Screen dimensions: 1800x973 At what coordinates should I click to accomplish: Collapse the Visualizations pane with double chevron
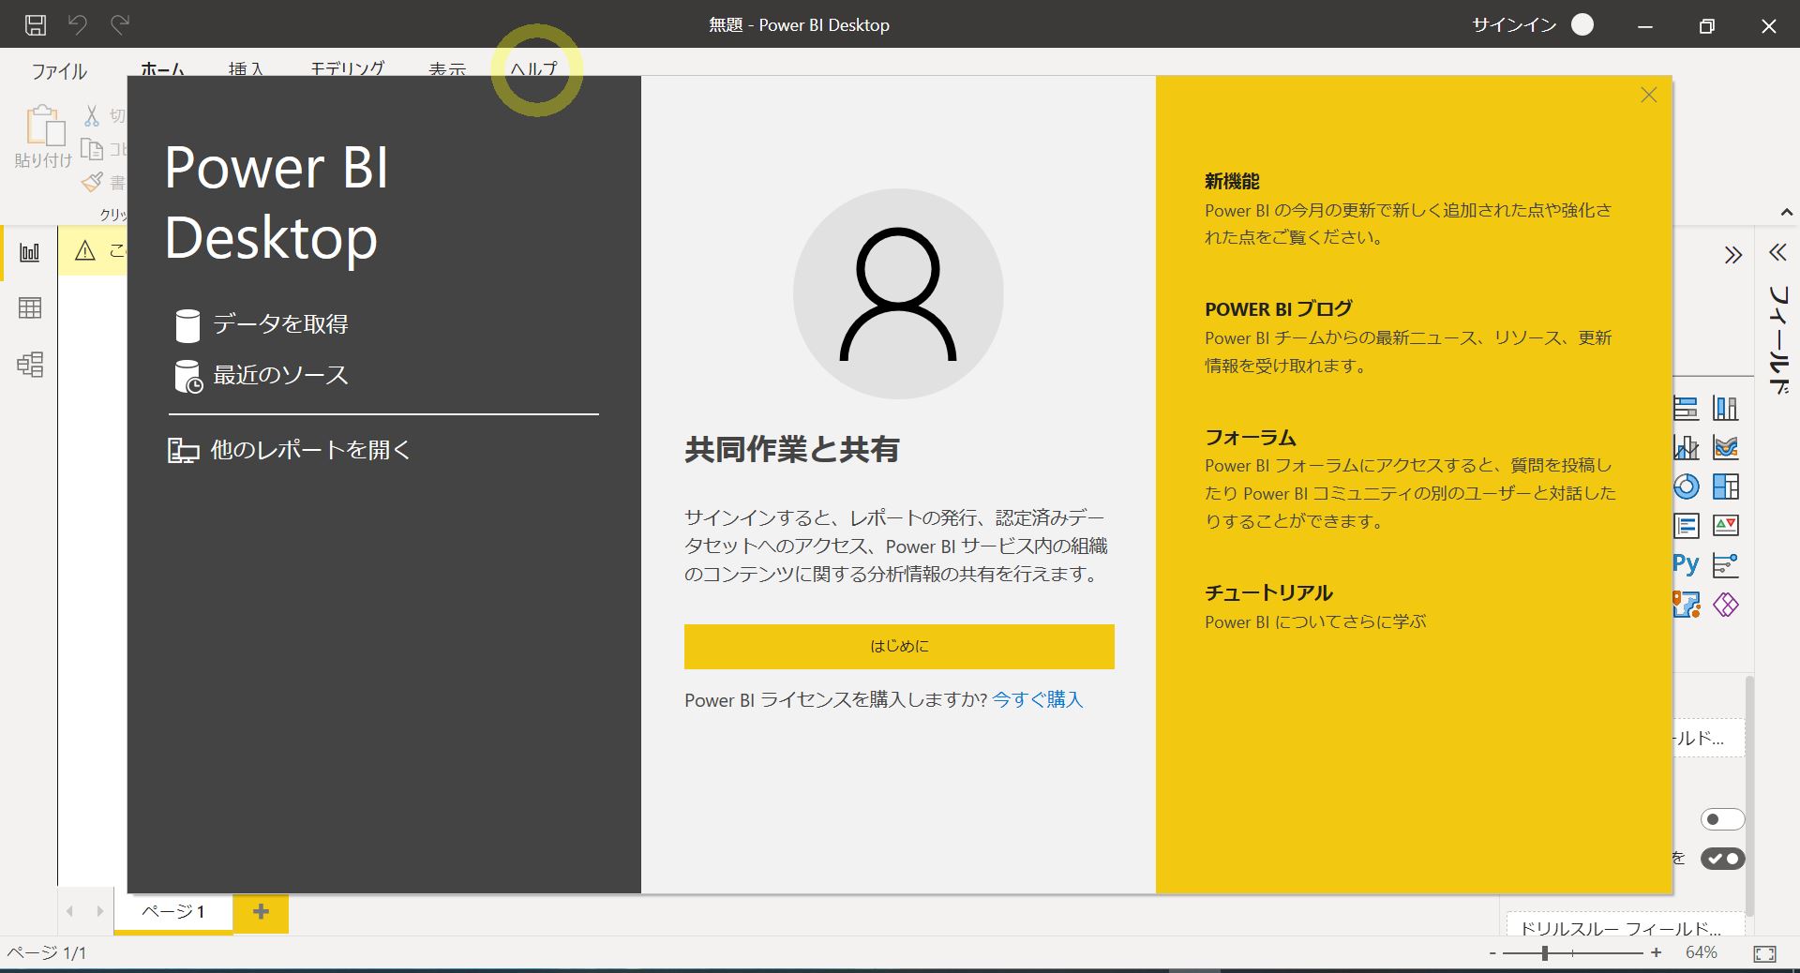point(1732,255)
